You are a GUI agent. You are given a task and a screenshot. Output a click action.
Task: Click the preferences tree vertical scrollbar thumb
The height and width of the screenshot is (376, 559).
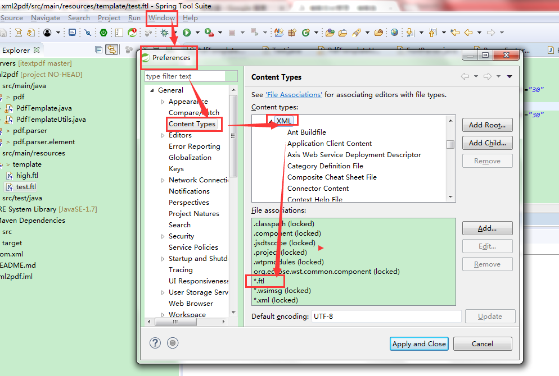233,136
